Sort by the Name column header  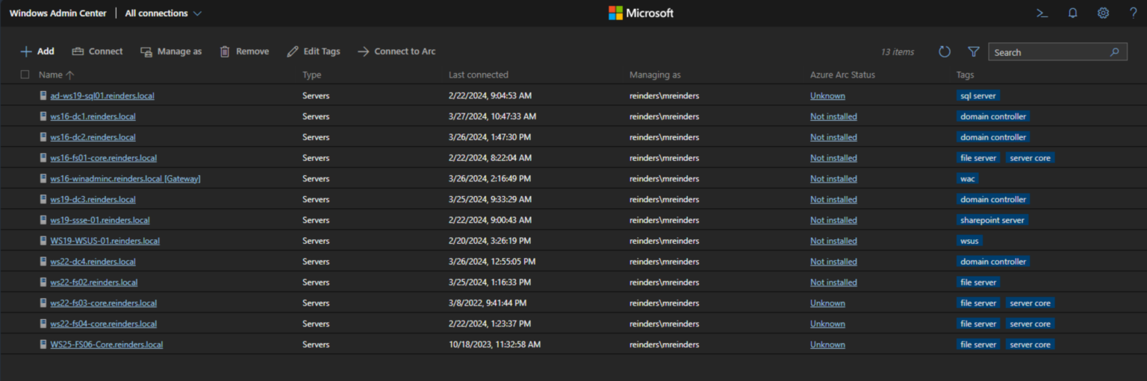[57, 75]
